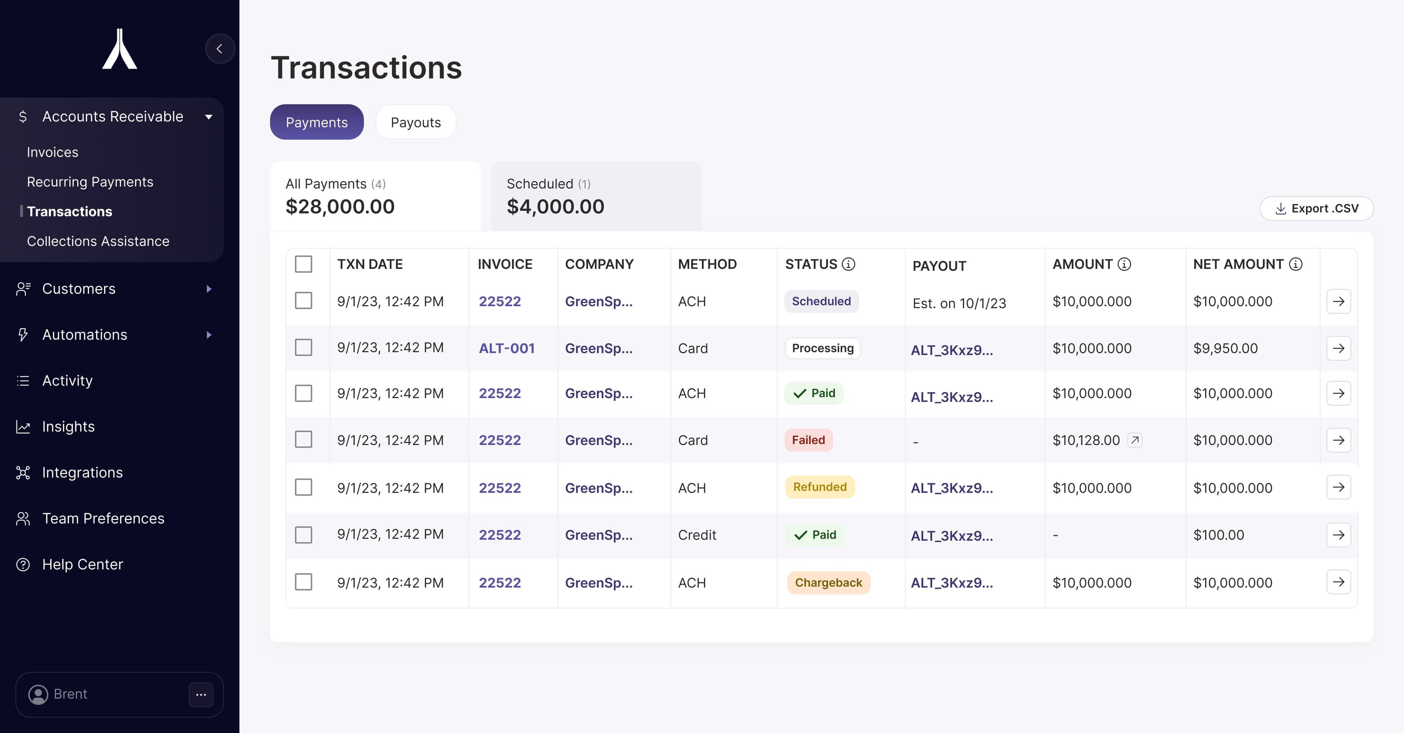Open the three-dot menu next to Brent

pos(201,694)
